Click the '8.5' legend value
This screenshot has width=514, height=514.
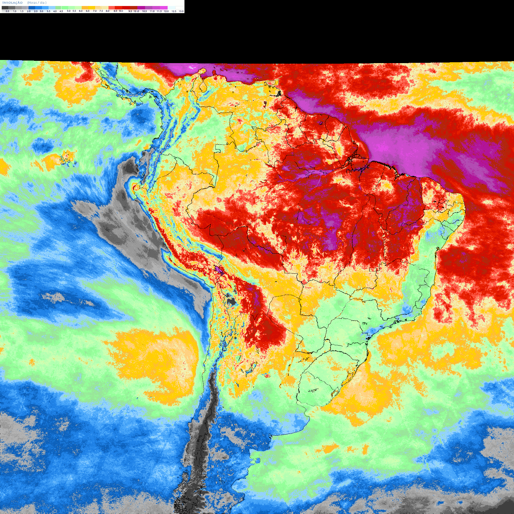[x=115, y=11]
